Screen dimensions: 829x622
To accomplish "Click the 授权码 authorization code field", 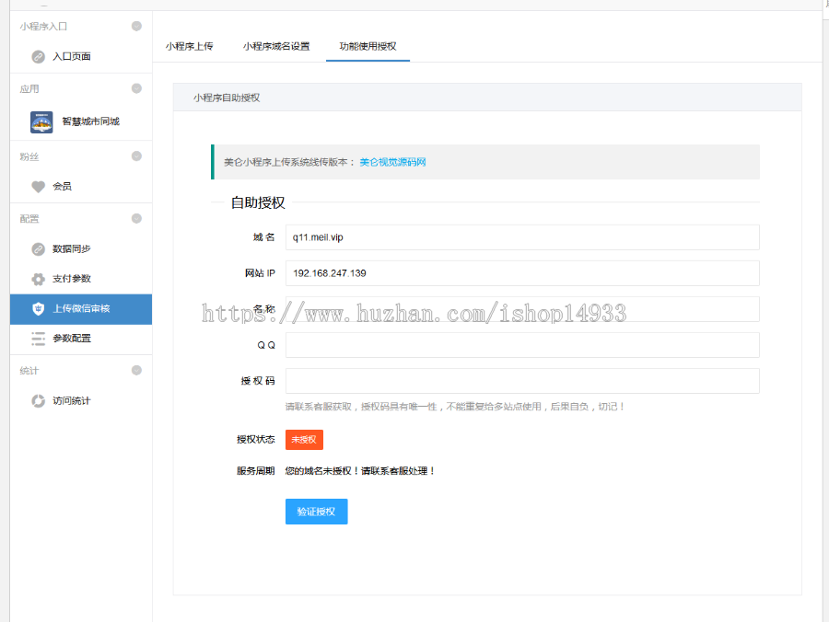I will (522, 380).
